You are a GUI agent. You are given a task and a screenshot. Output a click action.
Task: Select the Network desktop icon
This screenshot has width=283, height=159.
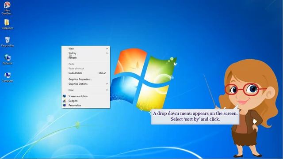8,57
